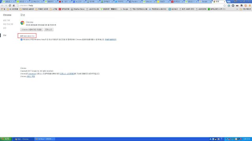The width and height of the screenshot is (252, 141).
Task: Open the first bookmarks folder on the bar
Action: (12, 9)
